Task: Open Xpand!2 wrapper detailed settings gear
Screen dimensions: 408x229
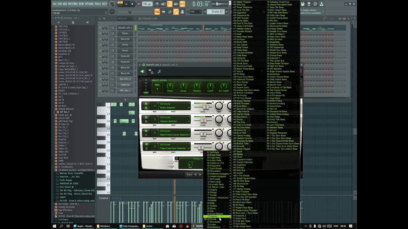Action: 151,72
